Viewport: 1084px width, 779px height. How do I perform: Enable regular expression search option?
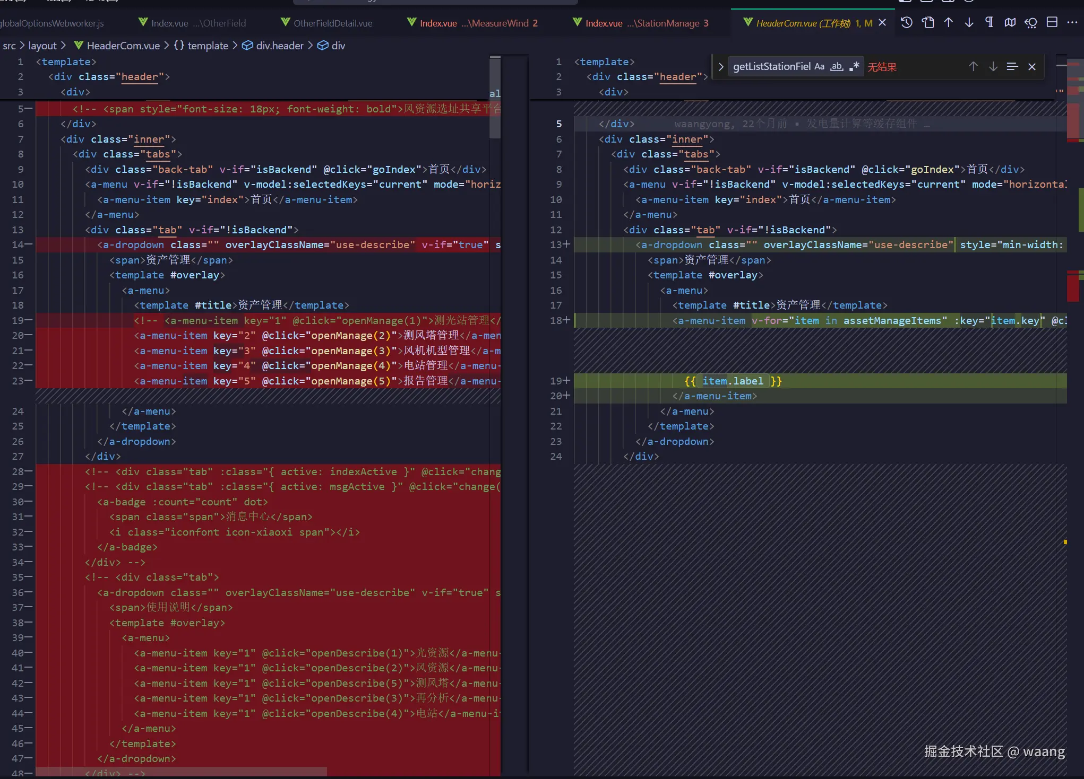coord(854,67)
